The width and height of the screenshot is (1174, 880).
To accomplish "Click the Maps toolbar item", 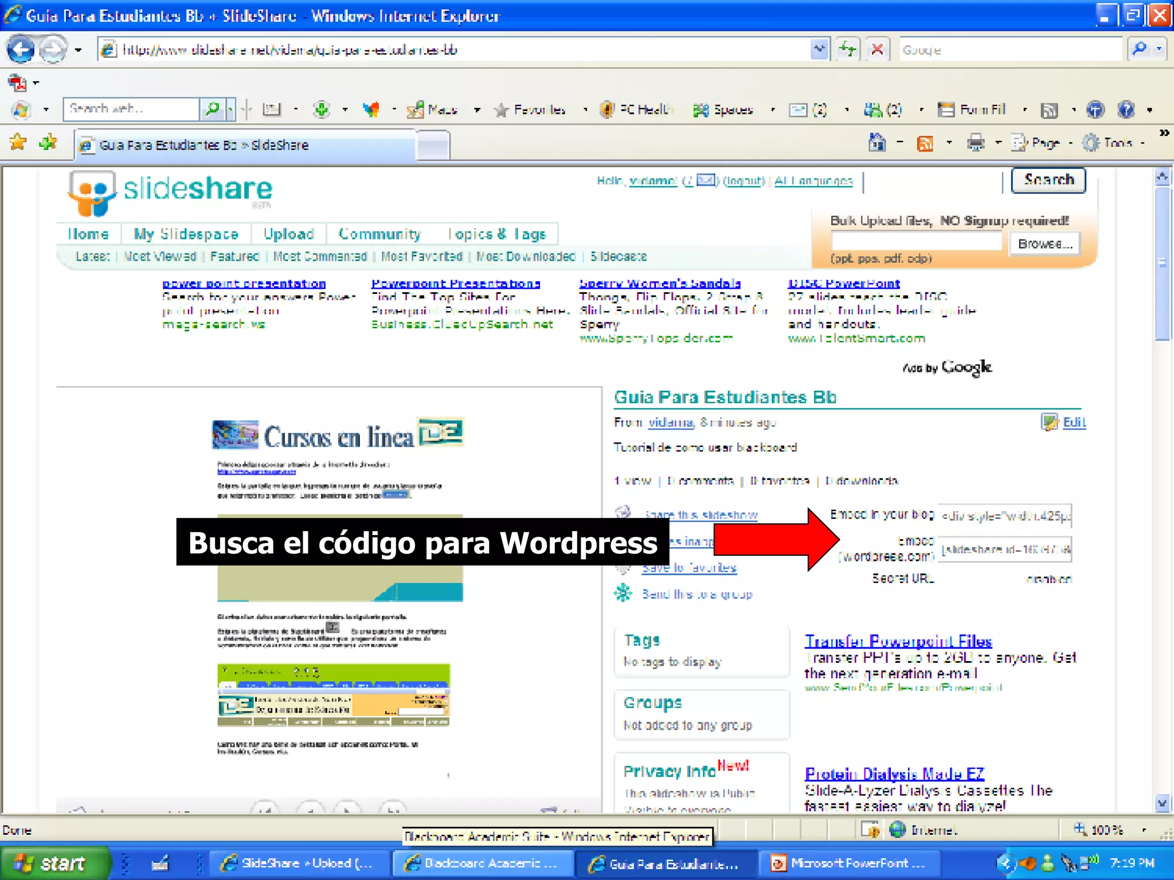I will pos(432,109).
